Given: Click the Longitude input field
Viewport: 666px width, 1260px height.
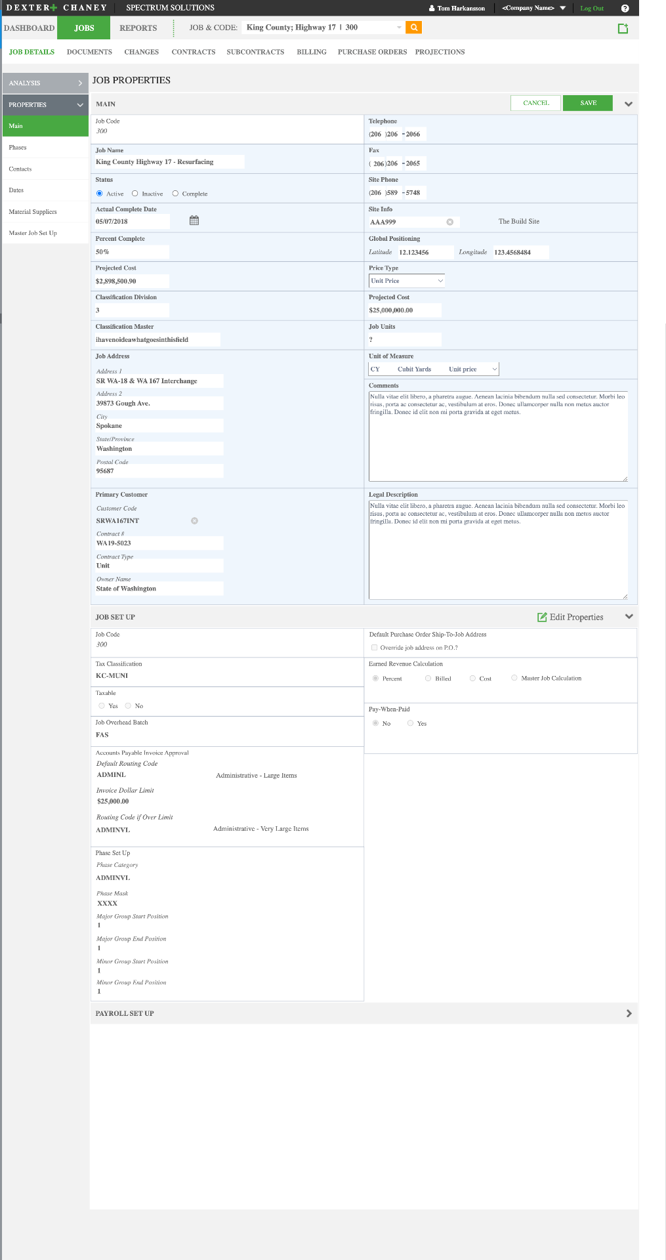Looking at the screenshot, I should [x=521, y=252].
